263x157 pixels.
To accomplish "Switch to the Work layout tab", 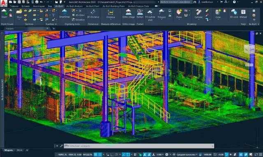I will click(x=19, y=150).
